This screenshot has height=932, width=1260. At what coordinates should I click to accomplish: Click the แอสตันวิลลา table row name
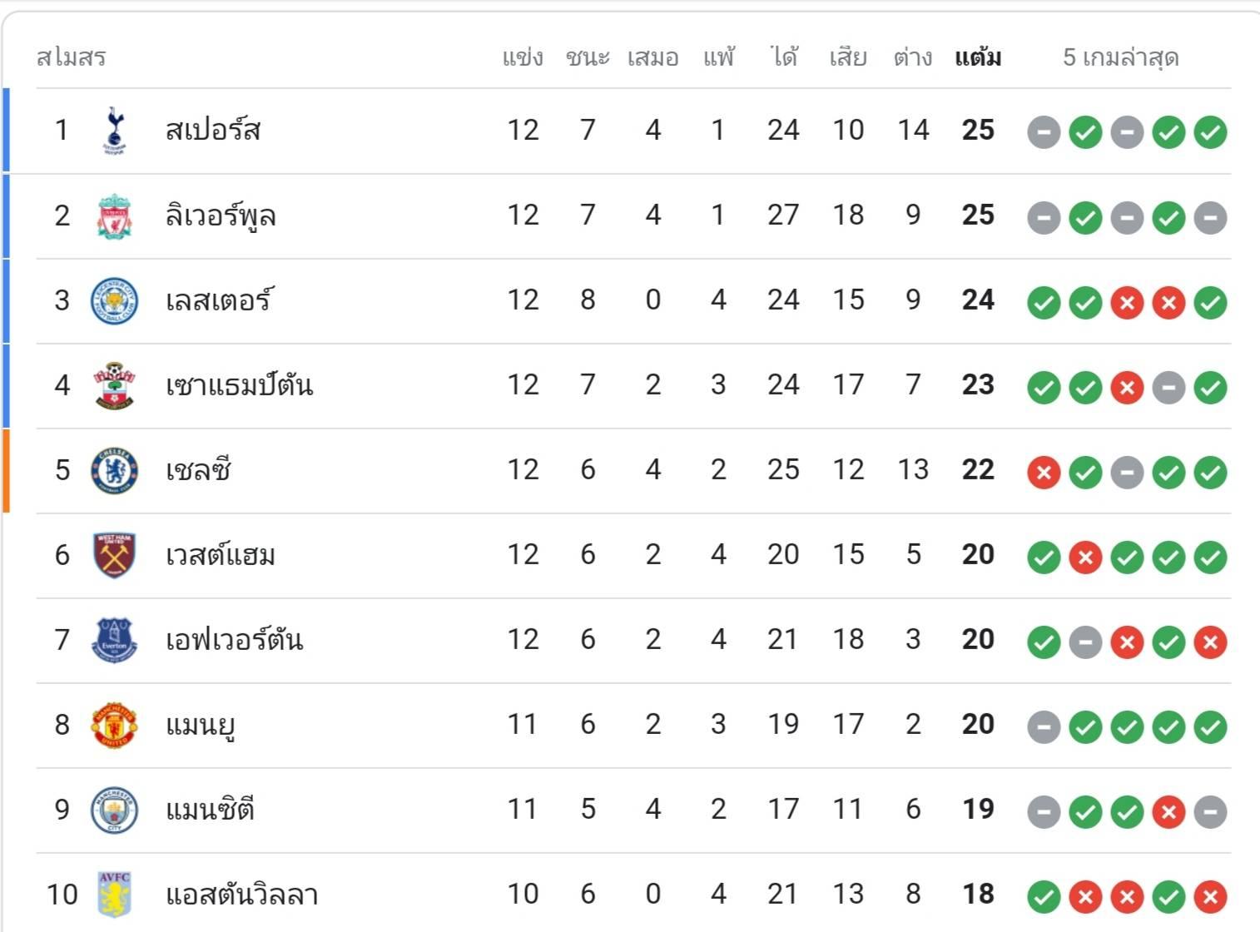click(242, 895)
